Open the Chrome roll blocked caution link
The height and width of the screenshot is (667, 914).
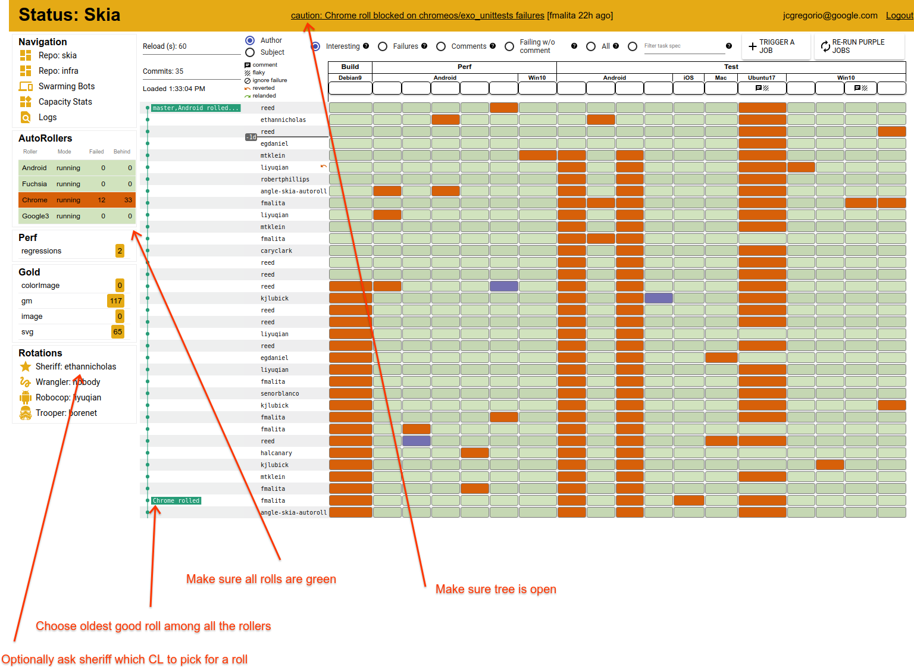(x=417, y=15)
